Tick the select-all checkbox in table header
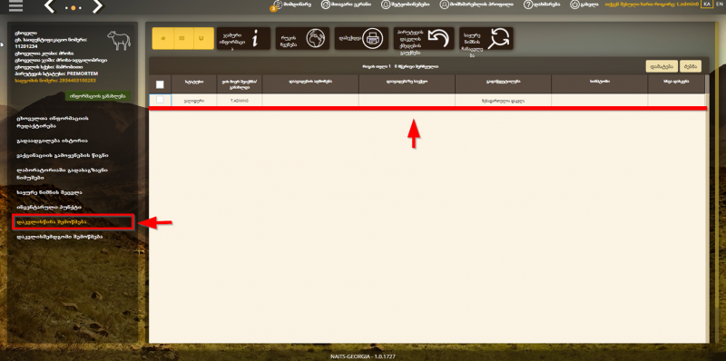The height and width of the screenshot is (361, 726). [160, 84]
